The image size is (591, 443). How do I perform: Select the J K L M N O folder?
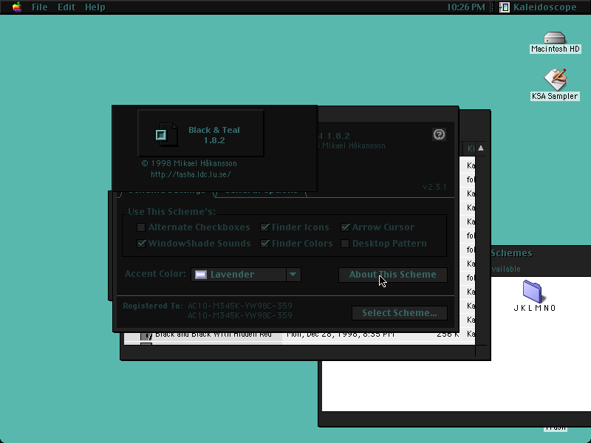tap(534, 296)
